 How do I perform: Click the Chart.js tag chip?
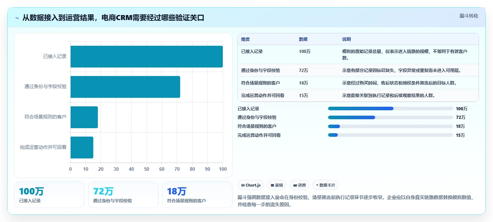251,185
